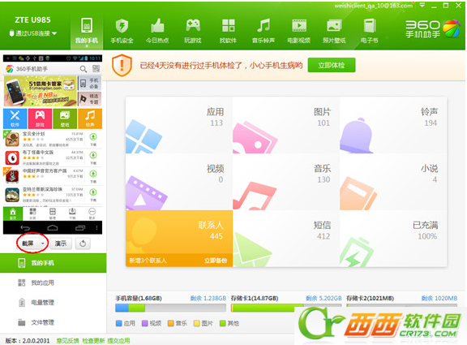The image size is (467, 345).
Task: Expand the 通过USB连接 dropdown
Action: click(32, 33)
